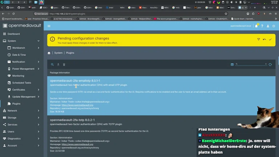
Task: Click the Not Secure site badge
Action: click(41, 14)
